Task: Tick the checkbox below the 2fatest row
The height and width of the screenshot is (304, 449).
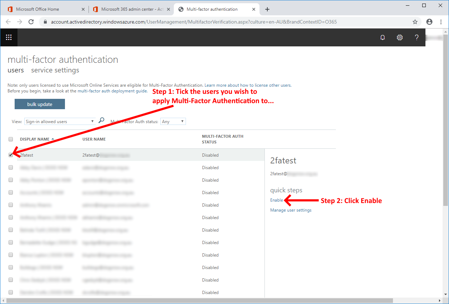Action: pyautogui.click(x=11, y=167)
